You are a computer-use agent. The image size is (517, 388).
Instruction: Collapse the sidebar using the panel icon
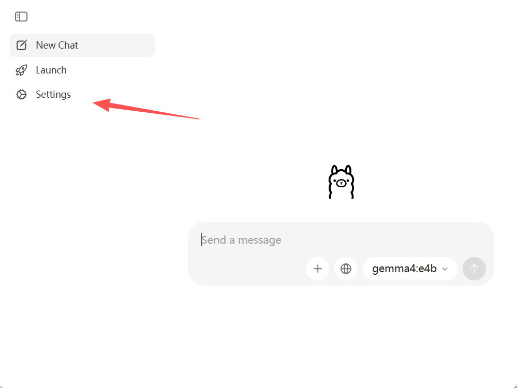coord(21,17)
